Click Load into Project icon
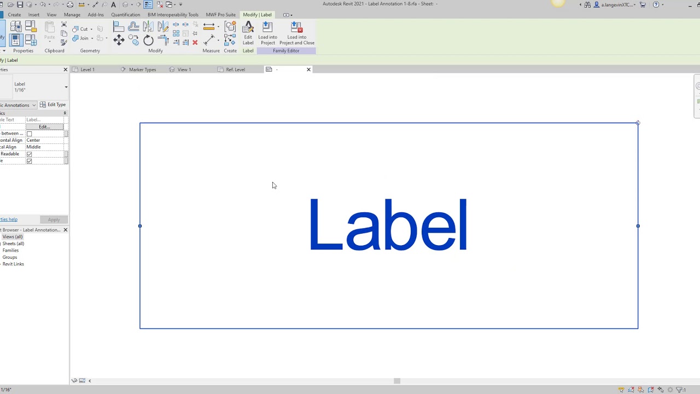700x394 pixels. point(267,28)
